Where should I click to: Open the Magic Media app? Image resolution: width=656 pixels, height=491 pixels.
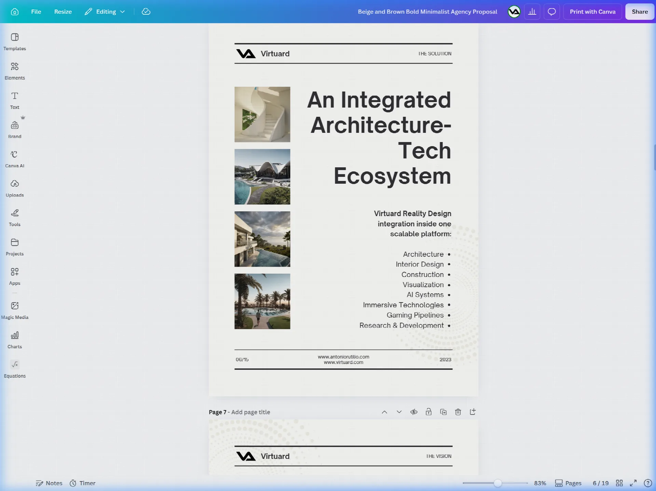pos(15,310)
